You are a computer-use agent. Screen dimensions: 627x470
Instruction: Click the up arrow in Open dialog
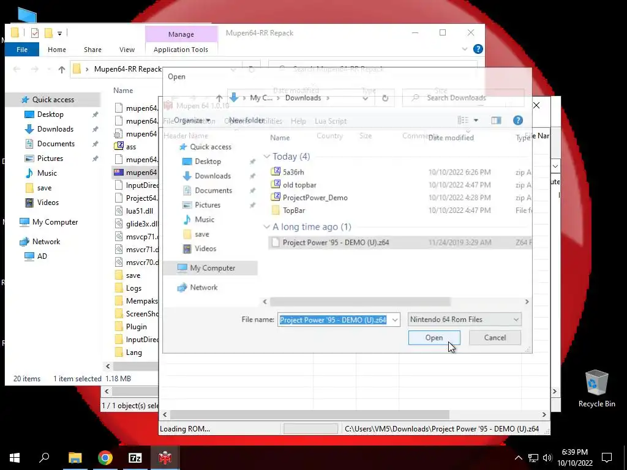[219, 98]
